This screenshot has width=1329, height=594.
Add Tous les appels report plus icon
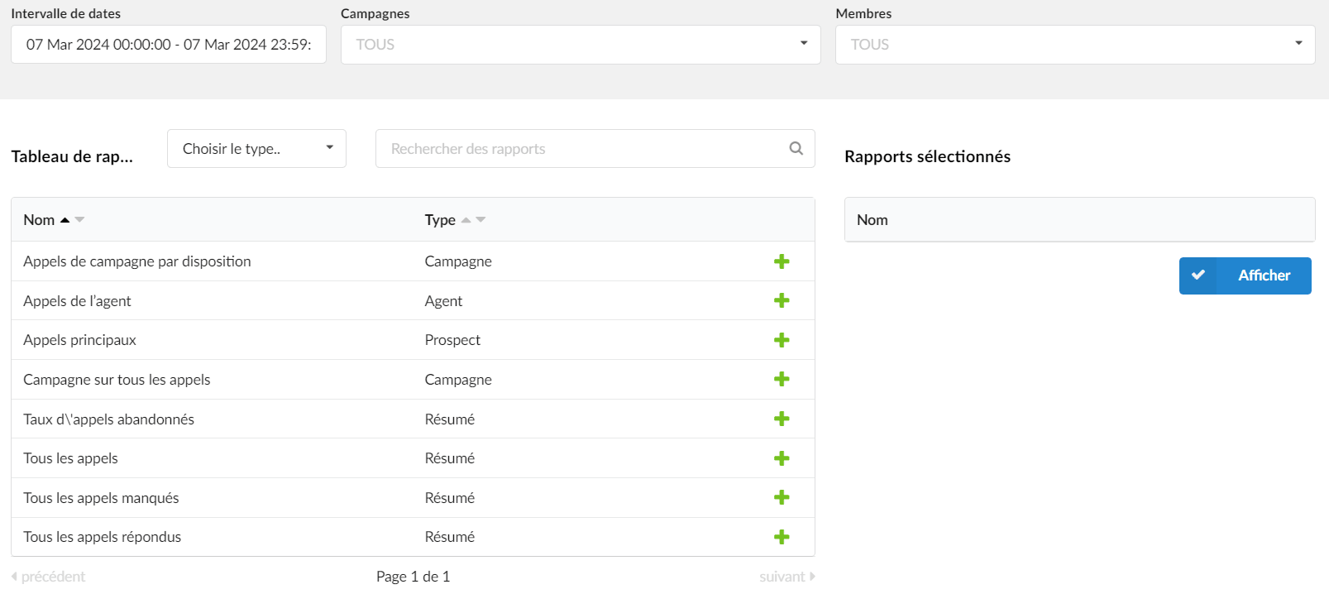point(782,458)
